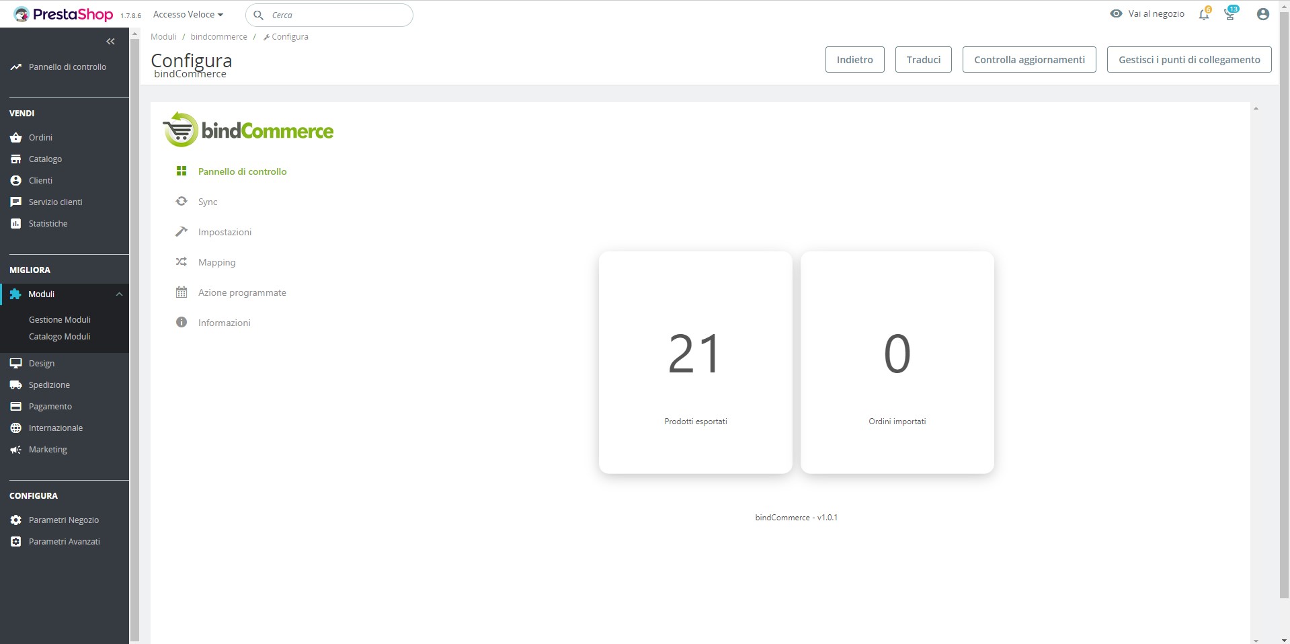Open the user profile avatar icon

tap(1262, 14)
